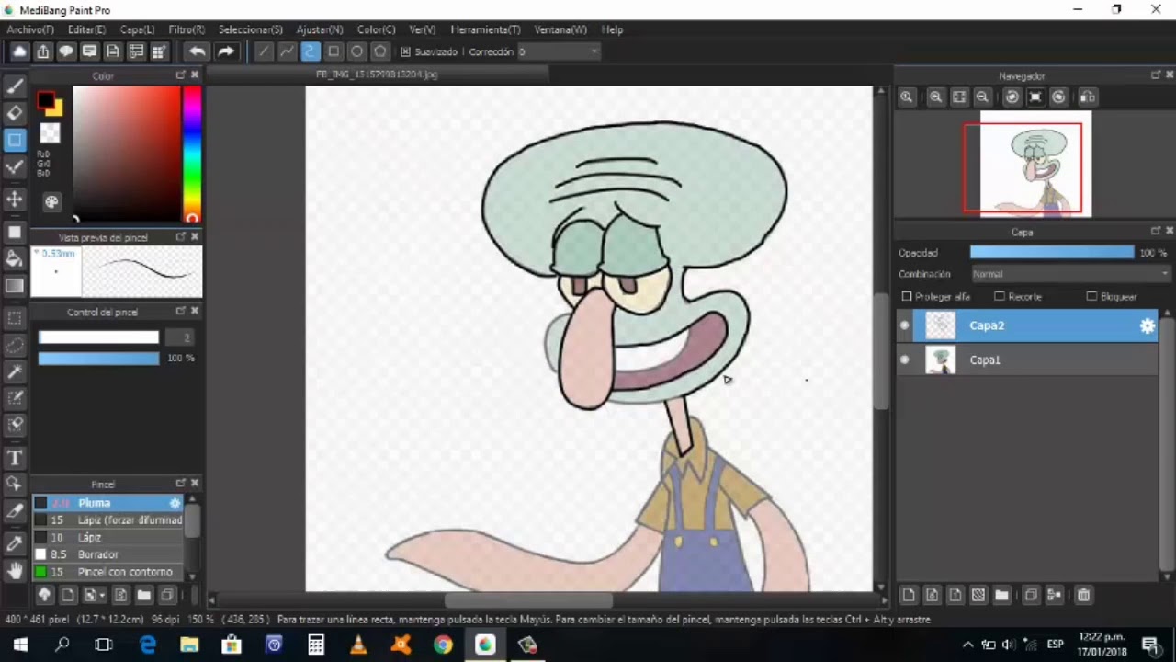Click the Undo arrow in top toolbar
The height and width of the screenshot is (662, 1176).
tap(197, 51)
